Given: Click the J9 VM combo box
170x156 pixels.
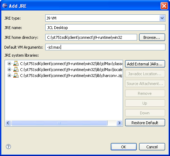Looking at the screenshot, I should (105, 18).
